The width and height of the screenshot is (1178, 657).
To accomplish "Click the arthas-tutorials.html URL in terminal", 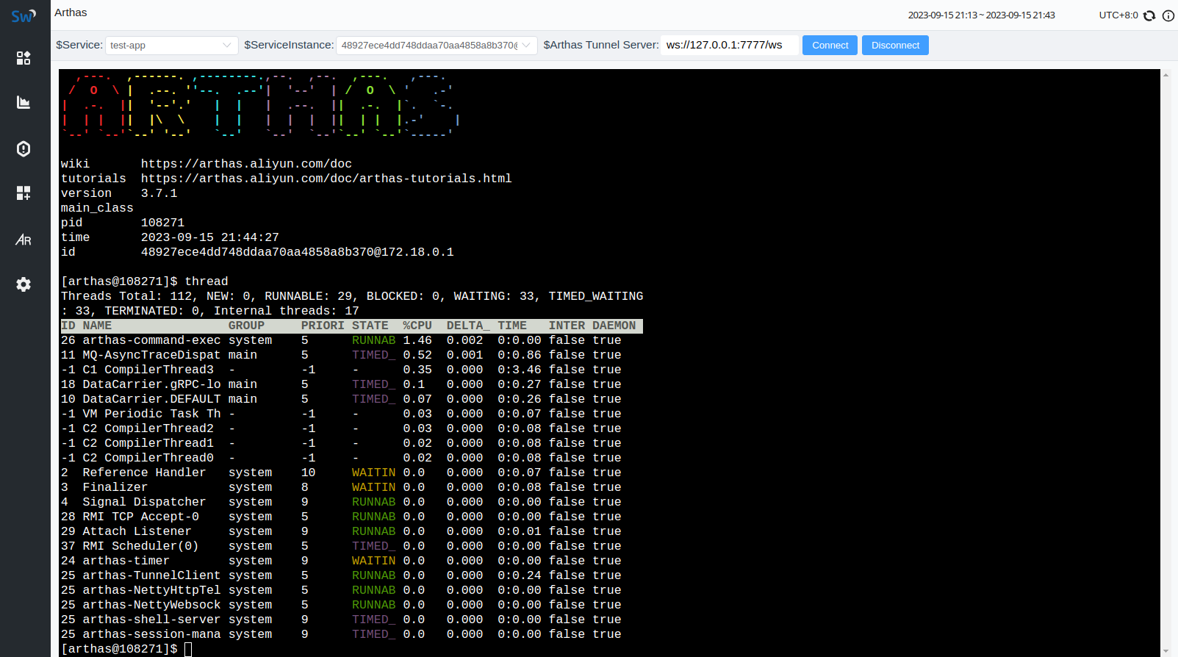I will 326,179.
